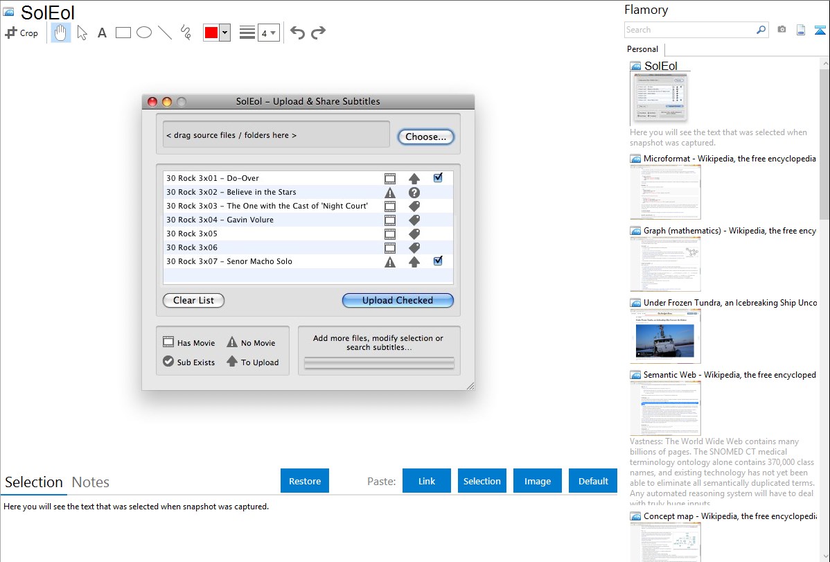Click movie icon for 3x01 Do-Over
Image resolution: width=830 pixels, height=562 pixels.
click(390, 179)
